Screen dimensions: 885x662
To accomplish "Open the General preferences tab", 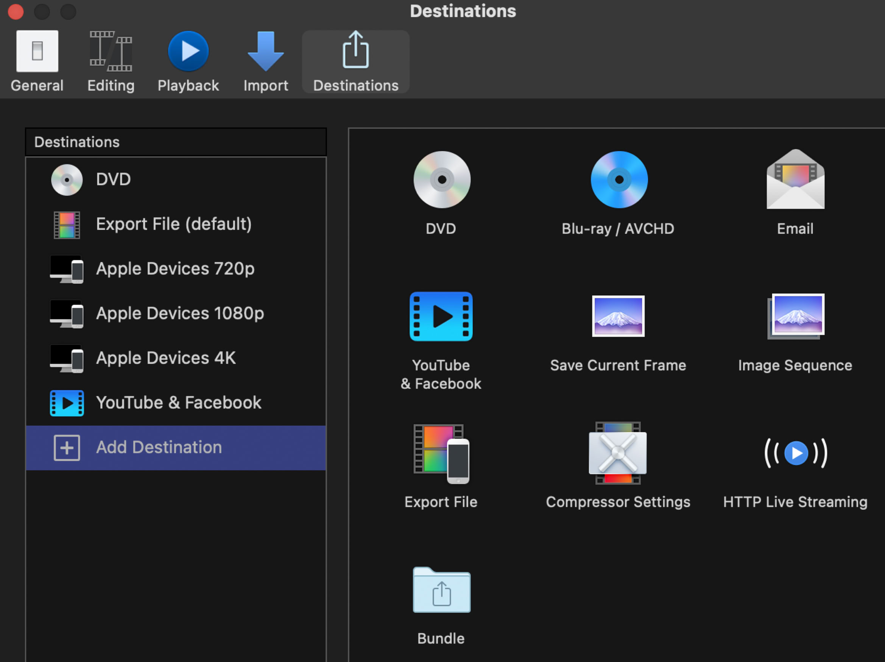I will [x=37, y=62].
